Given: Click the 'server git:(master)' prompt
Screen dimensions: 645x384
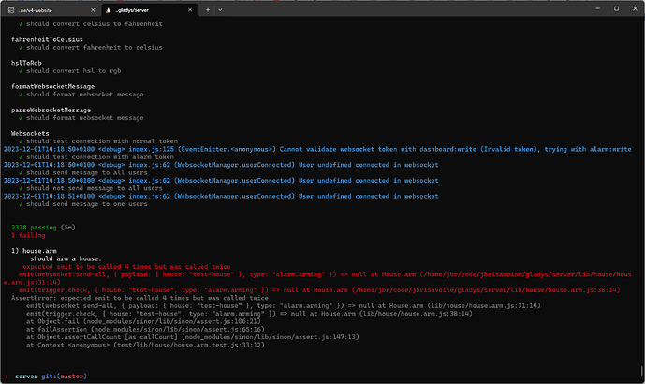Looking at the screenshot, I should [51, 377].
